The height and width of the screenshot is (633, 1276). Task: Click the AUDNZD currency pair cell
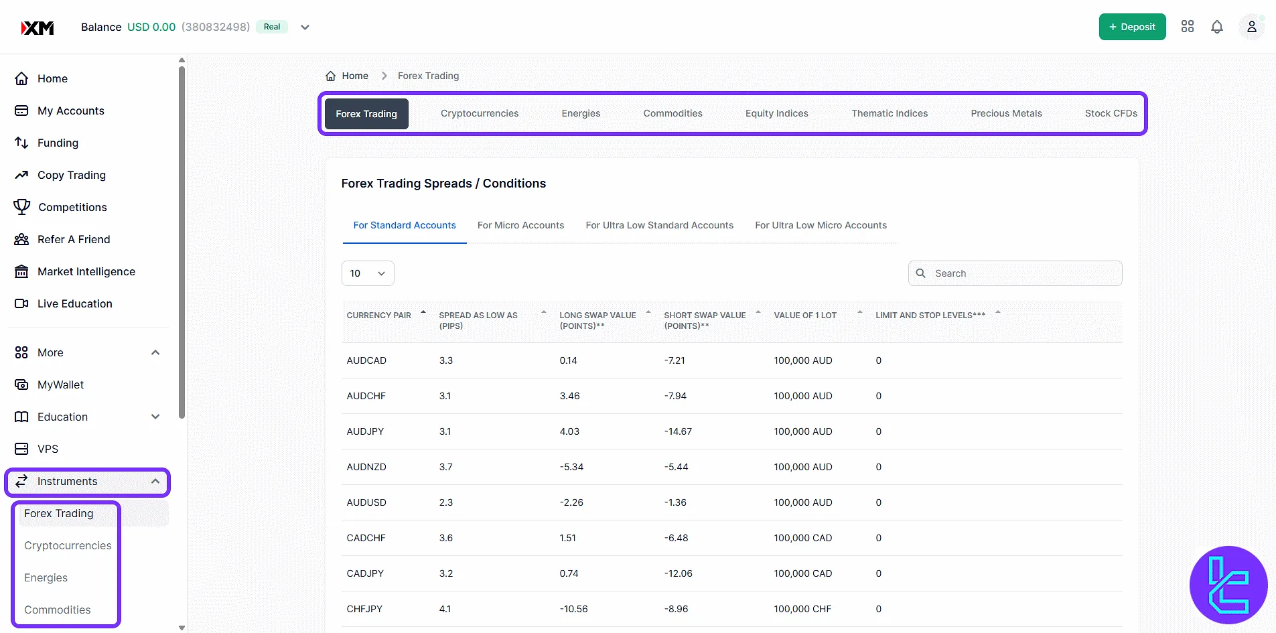coord(366,467)
